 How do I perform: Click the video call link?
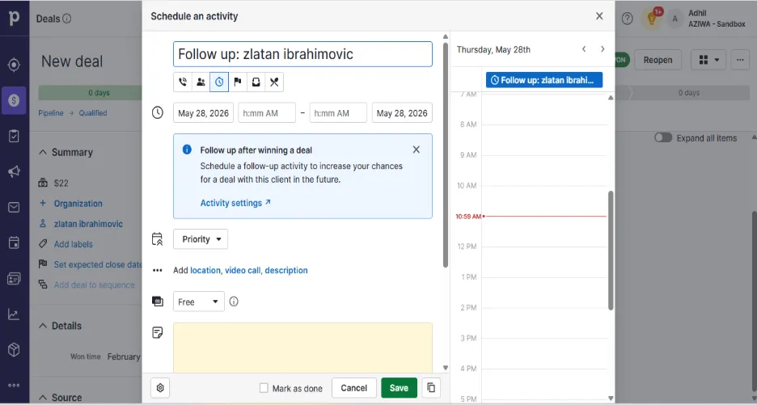click(243, 270)
